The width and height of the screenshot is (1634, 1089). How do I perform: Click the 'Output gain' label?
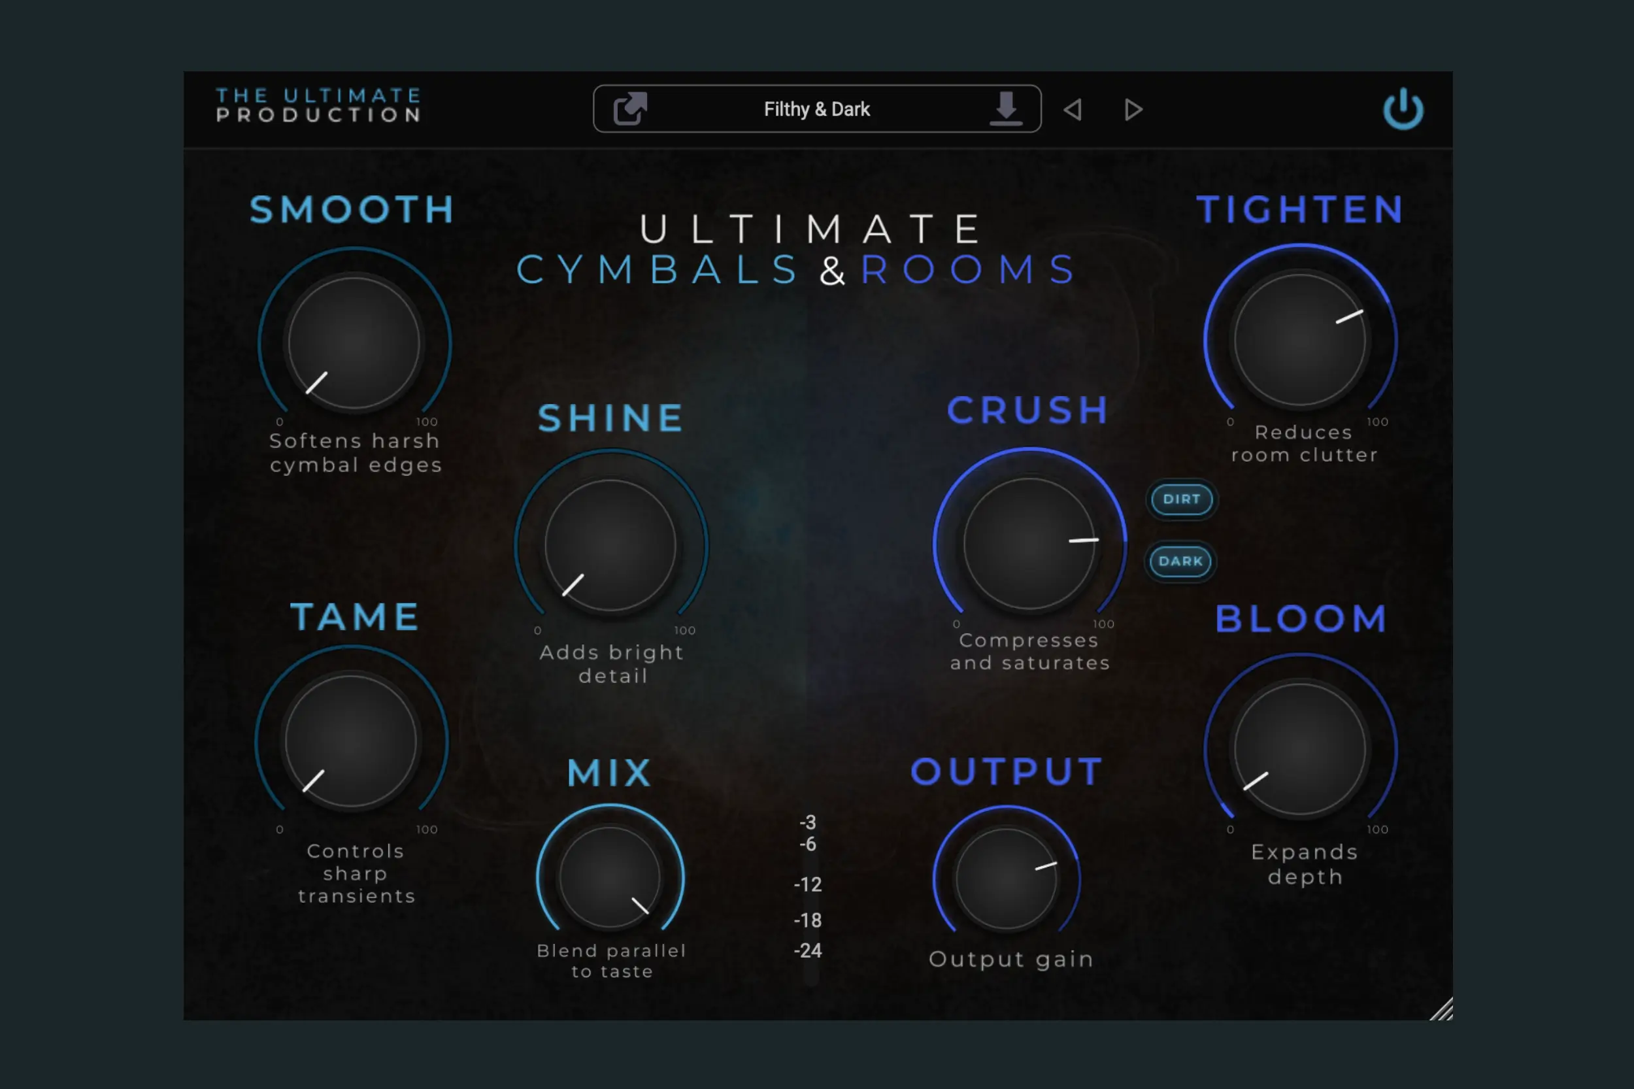pos(1011,959)
